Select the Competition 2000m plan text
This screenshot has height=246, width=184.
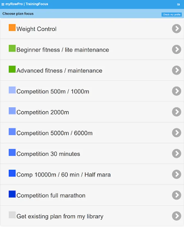coord(43,112)
